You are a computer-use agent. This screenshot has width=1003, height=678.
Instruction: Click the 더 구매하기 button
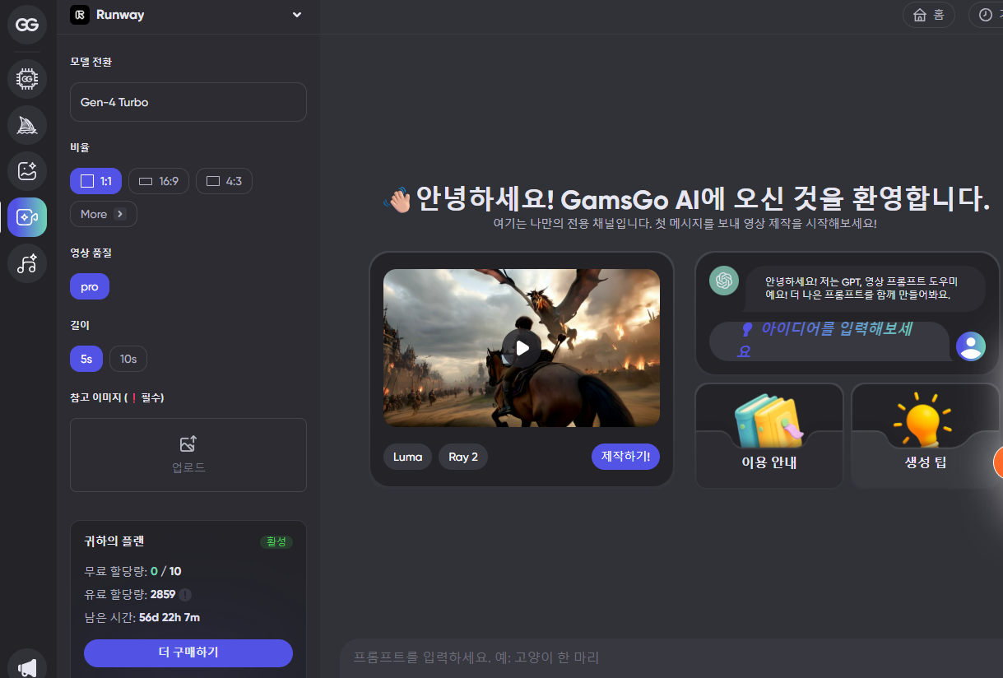click(188, 652)
